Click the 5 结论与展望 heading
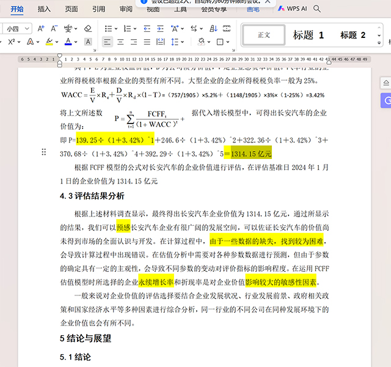 tap(86, 338)
